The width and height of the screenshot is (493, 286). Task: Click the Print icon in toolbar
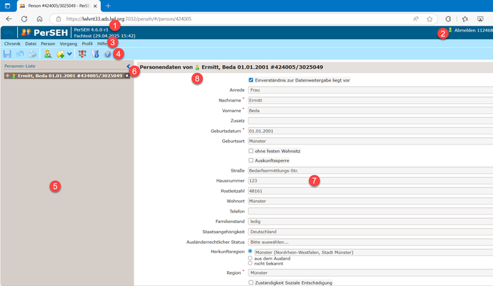[x=32, y=54]
